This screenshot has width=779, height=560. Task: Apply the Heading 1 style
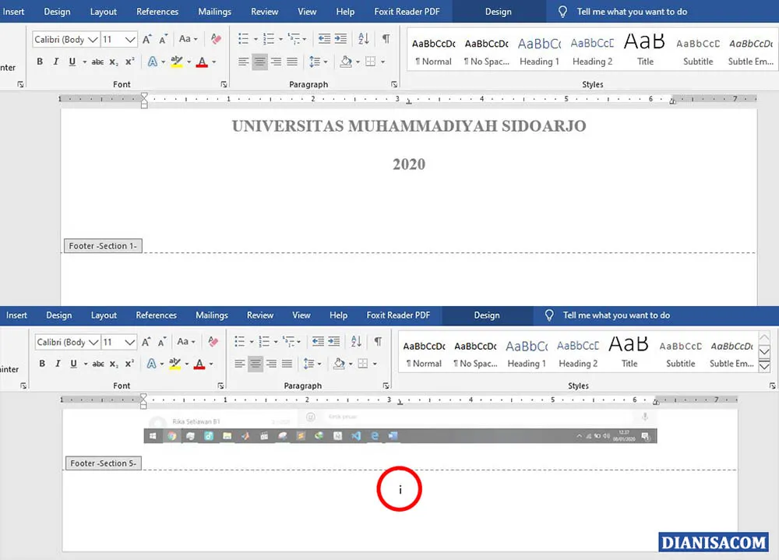tap(539, 51)
